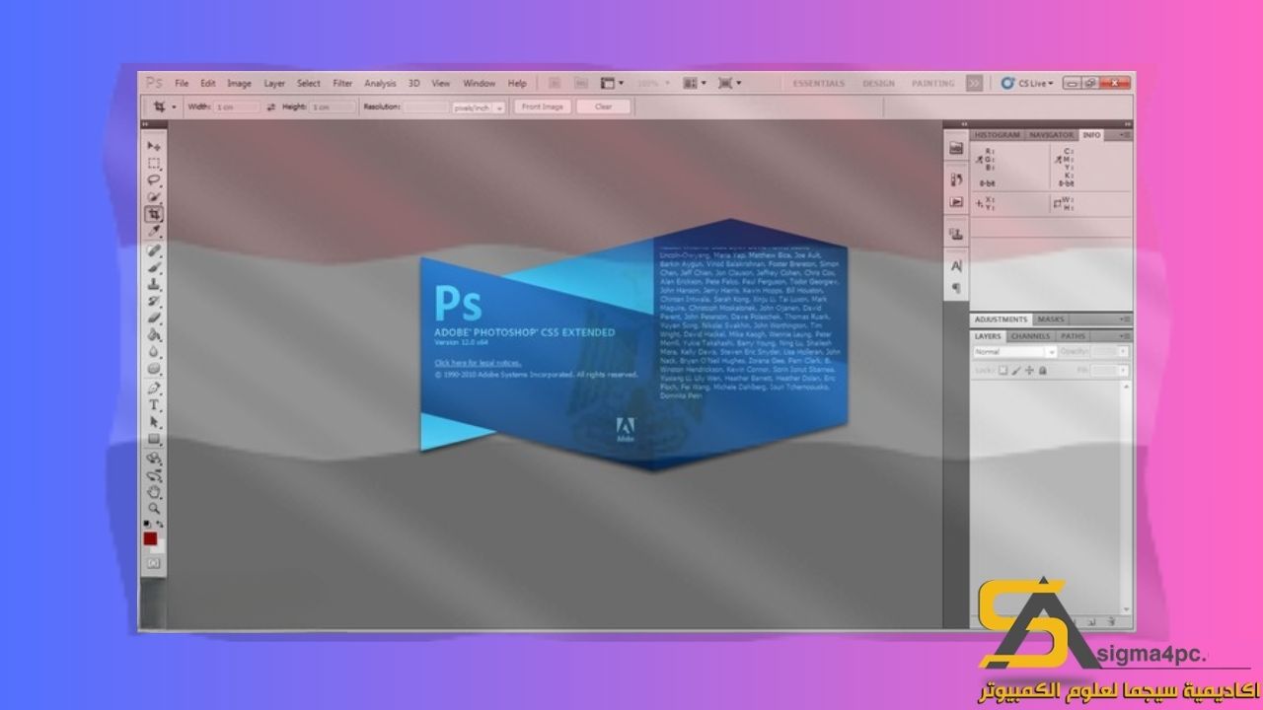Open the pixels/inch resolution unit dropdown
Viewport: 1263px width, 710px height.
(479, 106)
